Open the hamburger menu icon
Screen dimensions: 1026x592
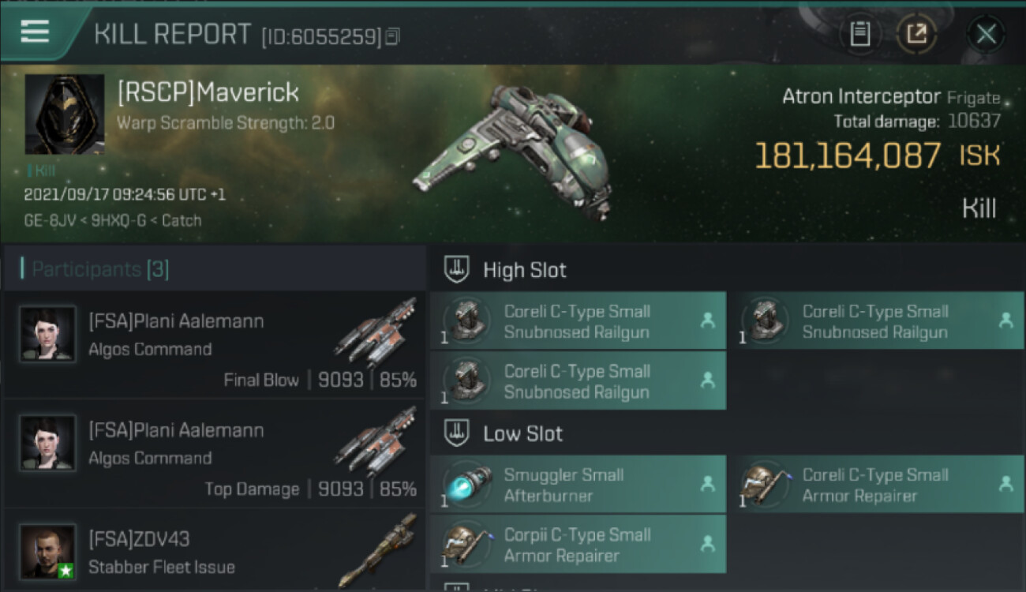point(35,32)
